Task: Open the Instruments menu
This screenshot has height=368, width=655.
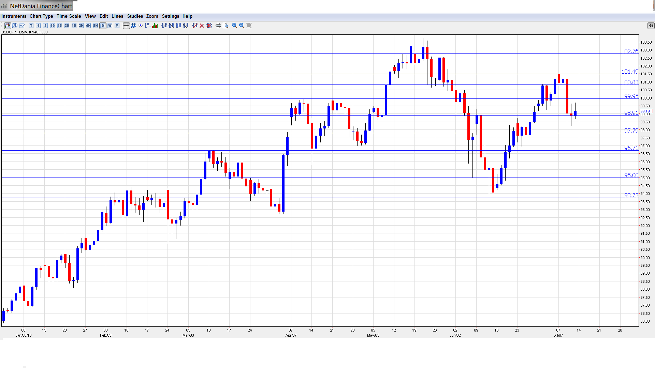Action: pyautogui.click(x=14, y=16)
